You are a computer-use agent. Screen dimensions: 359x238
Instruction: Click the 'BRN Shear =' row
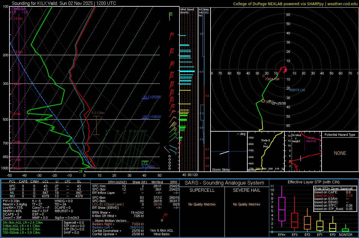(118, 212)
